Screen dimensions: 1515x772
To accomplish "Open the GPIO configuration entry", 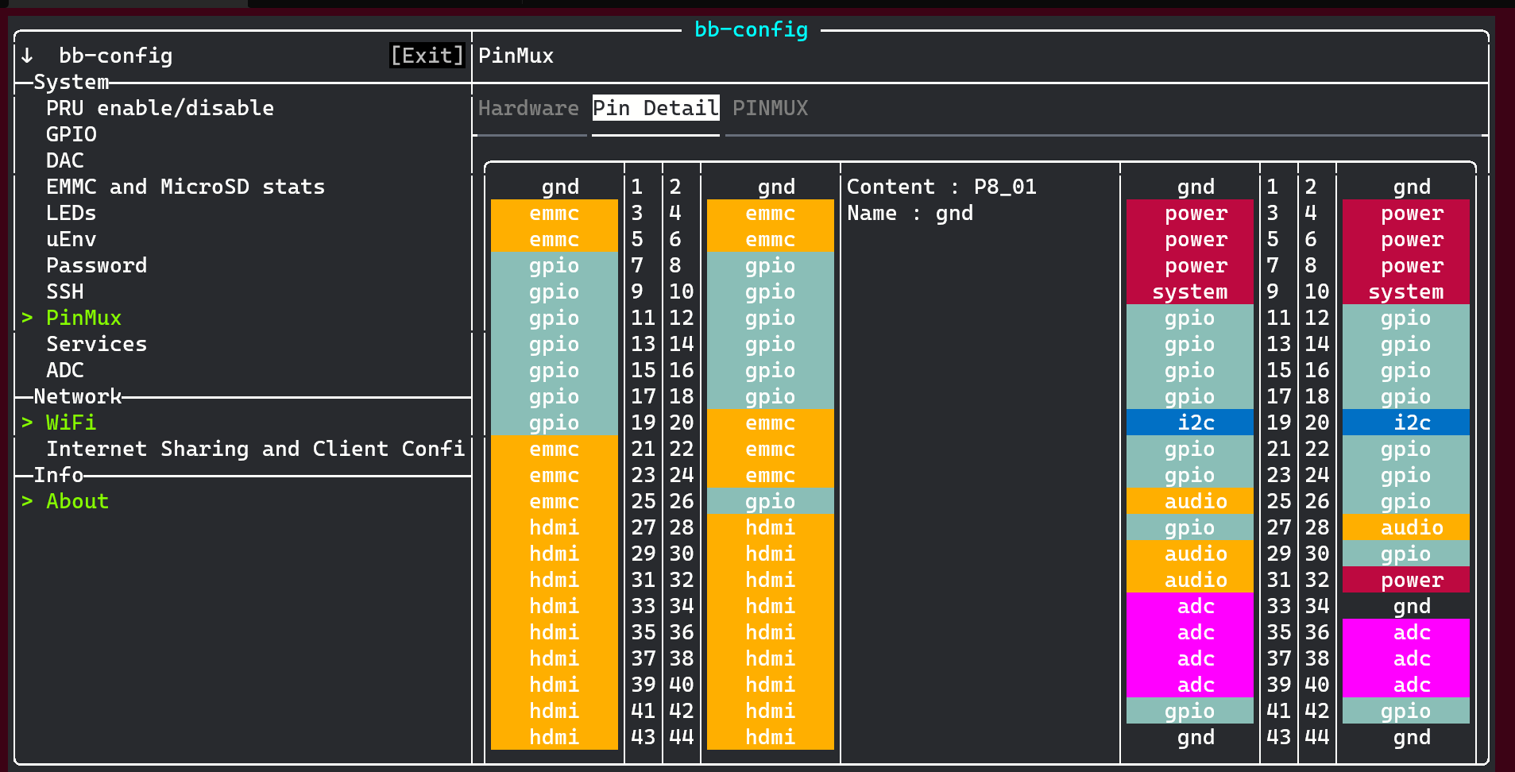I will pyautogui.click(x=71, y=134).
